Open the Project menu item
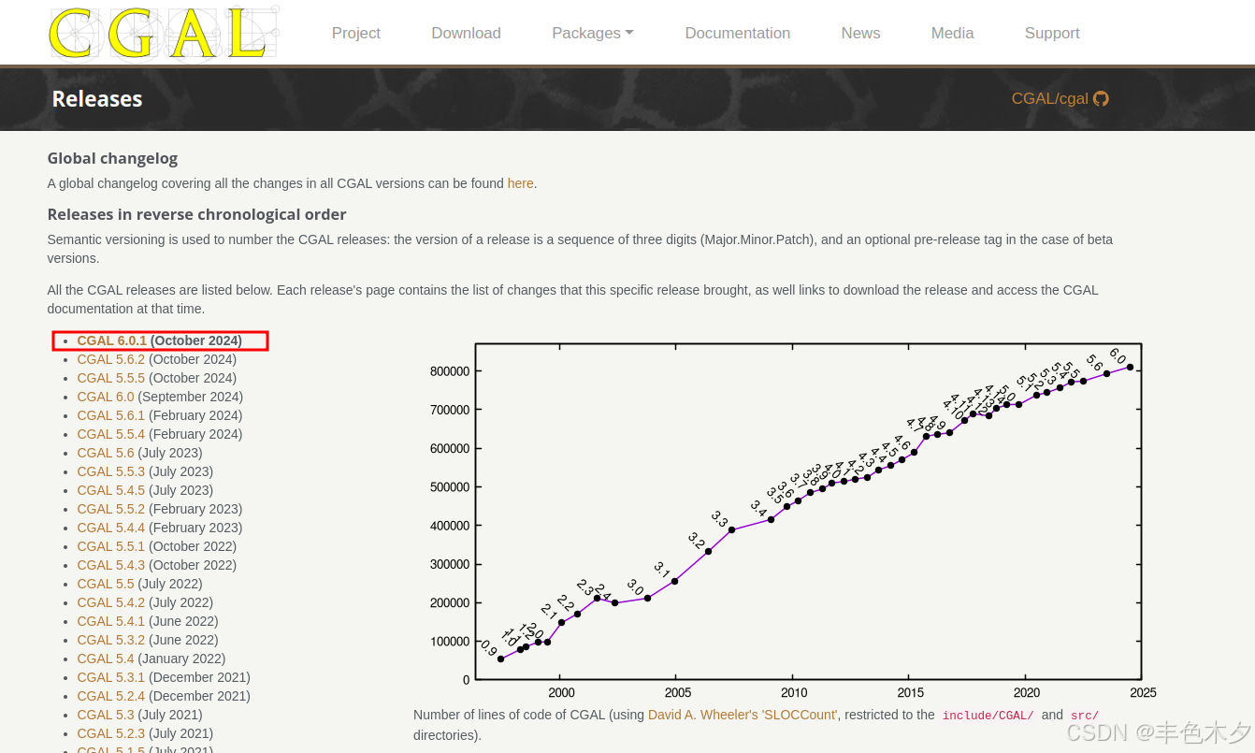Image resolution: width=1255 pixels, height=753 pixels. coord(356,33)
